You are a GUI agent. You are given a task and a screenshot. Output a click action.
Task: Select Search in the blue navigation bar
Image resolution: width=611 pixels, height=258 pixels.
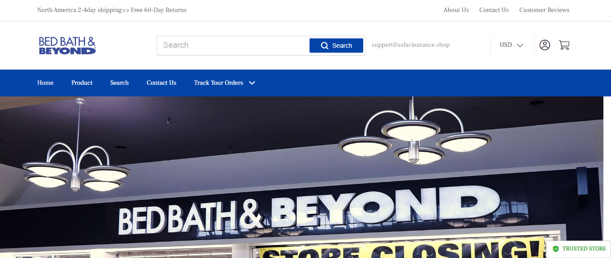(x=119, y=83)
